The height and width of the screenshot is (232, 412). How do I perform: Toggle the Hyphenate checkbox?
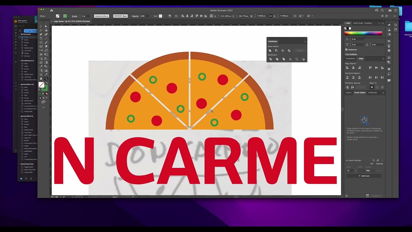pos(346,50)
